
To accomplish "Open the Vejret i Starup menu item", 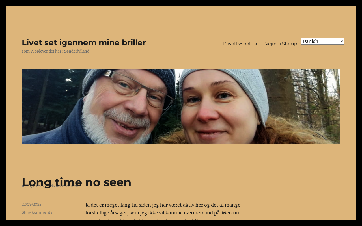I will [x=281, y=44].
